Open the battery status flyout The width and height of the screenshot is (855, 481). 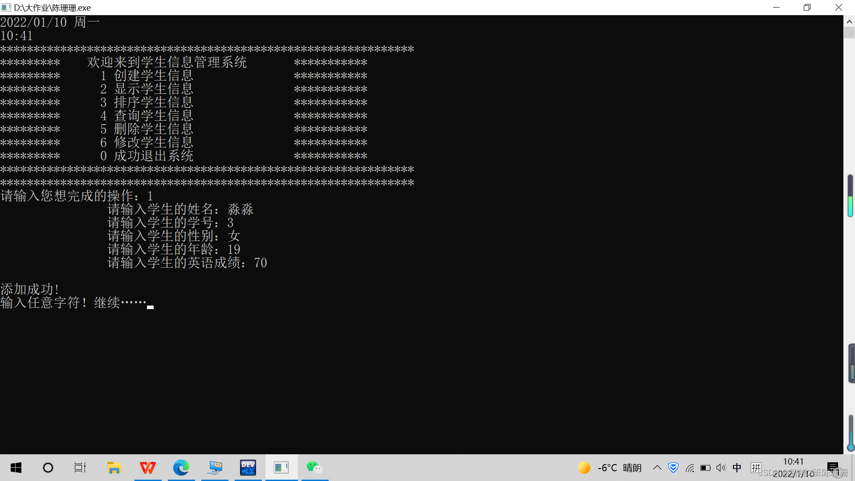click(x=705, y=468)
